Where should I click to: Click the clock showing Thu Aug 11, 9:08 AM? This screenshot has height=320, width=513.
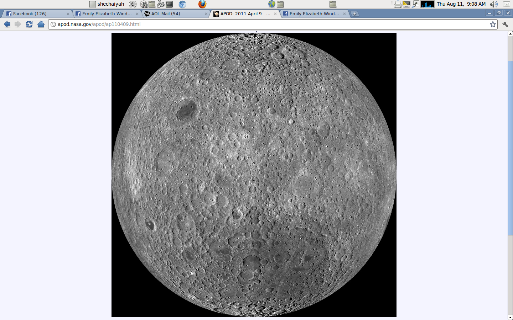pos(461,4)
